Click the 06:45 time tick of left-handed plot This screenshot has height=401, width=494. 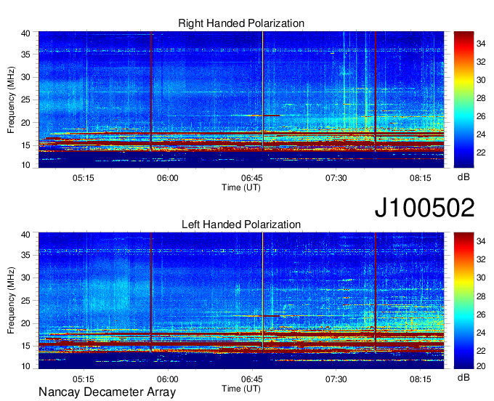252,379
